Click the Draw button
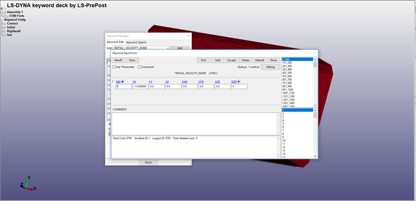 pos(132,60)
